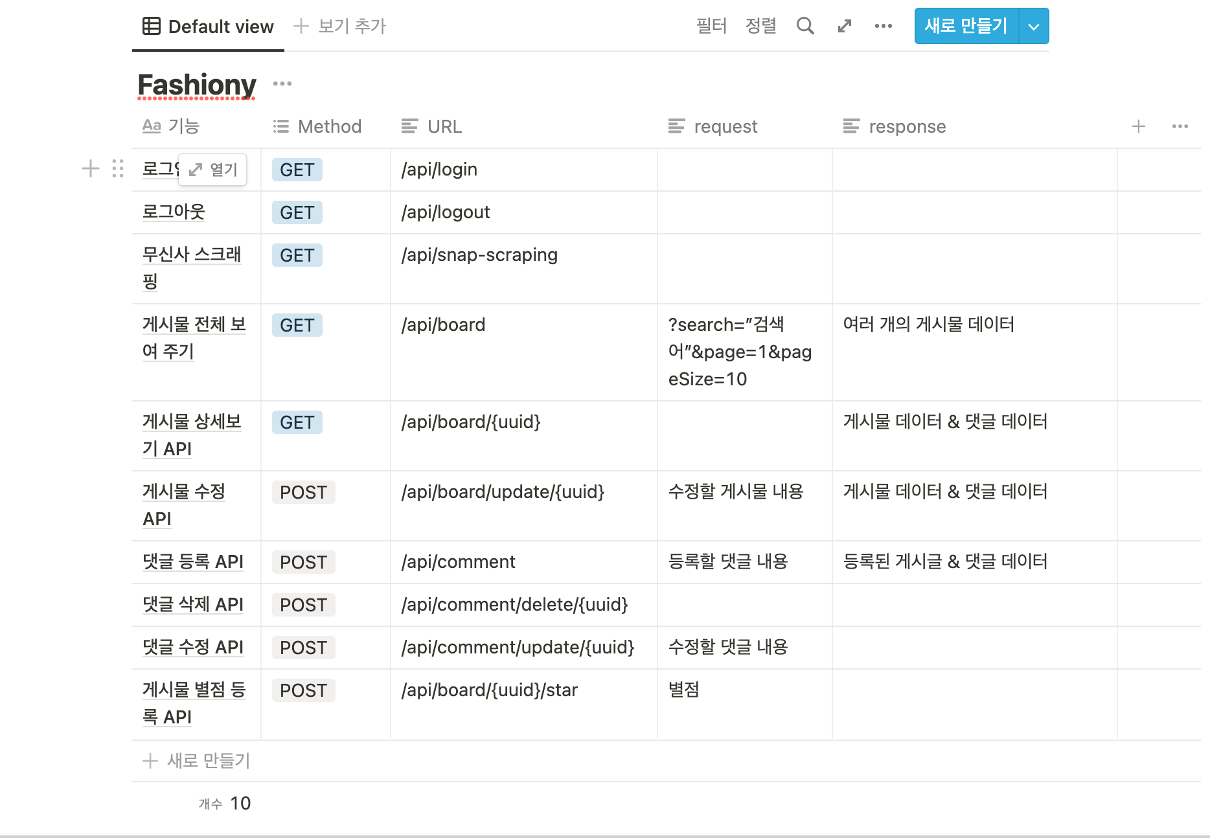The height and width of the screenshot is (838, 1210).
Task: Click POST tag in 게시물 별점 row
Action: point(304,690)
